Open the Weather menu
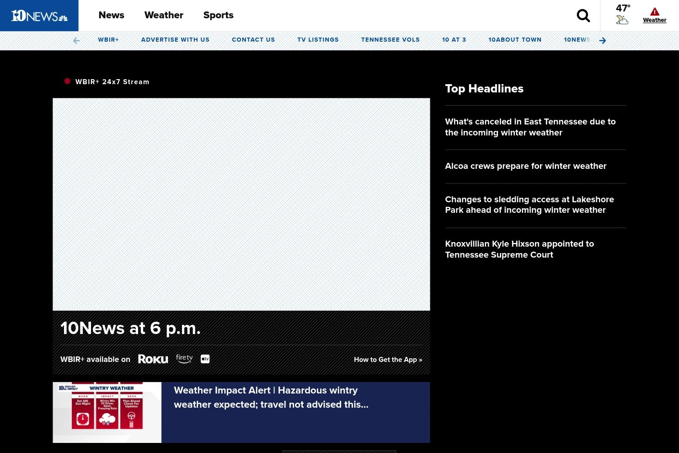This screenshot has width=679, height=453. (164, 15)
